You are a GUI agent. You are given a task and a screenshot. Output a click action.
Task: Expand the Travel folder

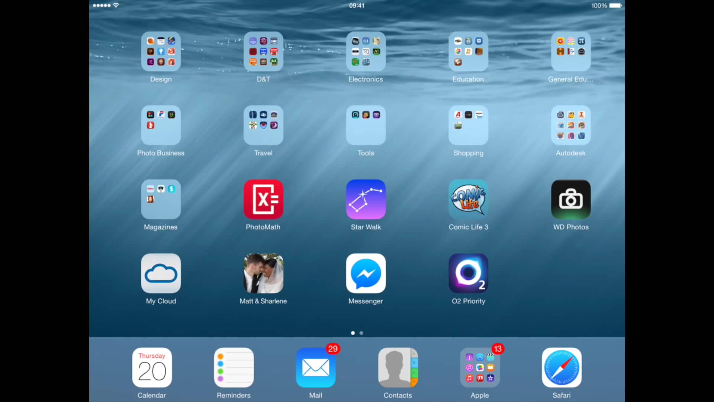pyautogui.click(x=263, y=125)
